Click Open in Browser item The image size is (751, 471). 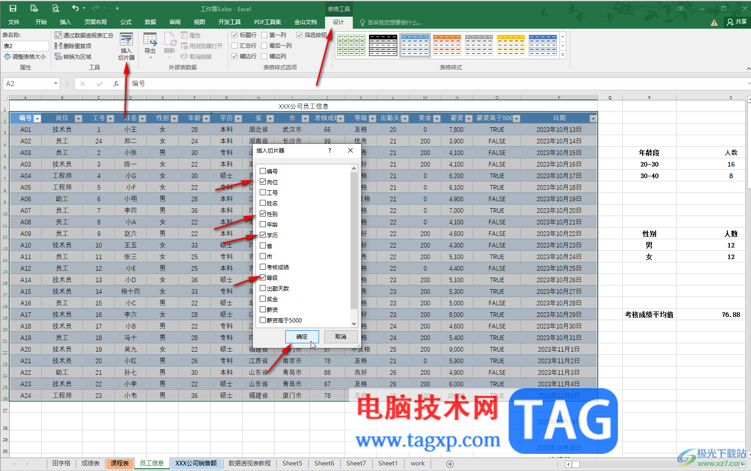click(x=202, y=46)
